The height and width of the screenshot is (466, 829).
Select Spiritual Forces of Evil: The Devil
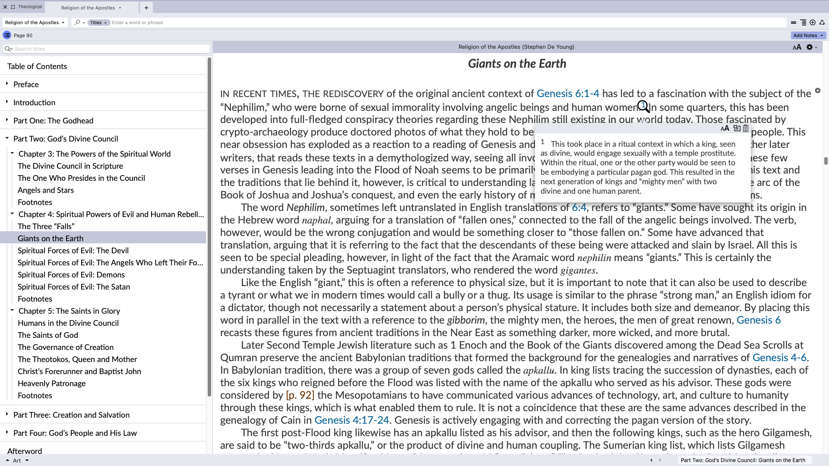73,251
